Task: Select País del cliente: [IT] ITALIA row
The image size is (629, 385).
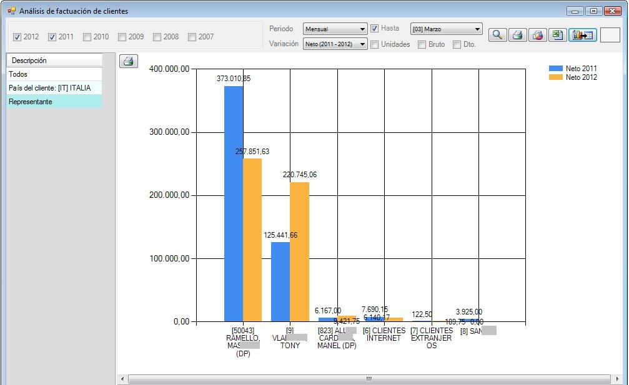Action: point(54,88)
